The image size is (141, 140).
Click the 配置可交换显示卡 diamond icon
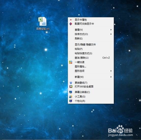(71, 24)
